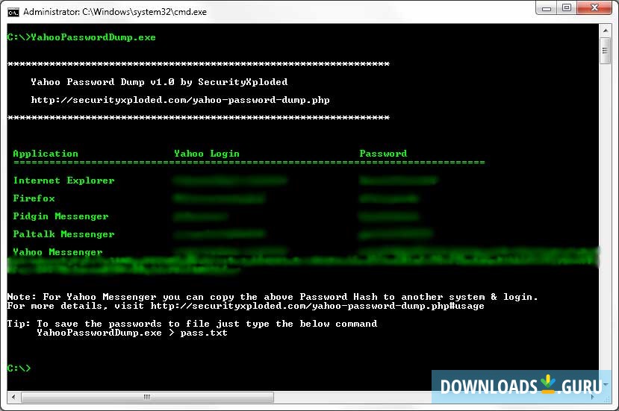The height and width of the screenshot is (411, 619).
Task: Click the Paltalk Messenger row label
Action: tap(63, 234)
